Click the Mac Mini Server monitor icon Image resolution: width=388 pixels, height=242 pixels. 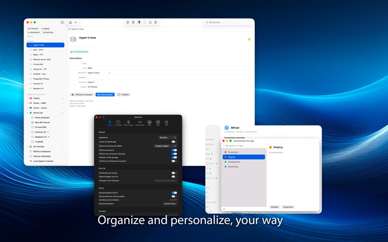pyautogui.click(x=32, y=123)
